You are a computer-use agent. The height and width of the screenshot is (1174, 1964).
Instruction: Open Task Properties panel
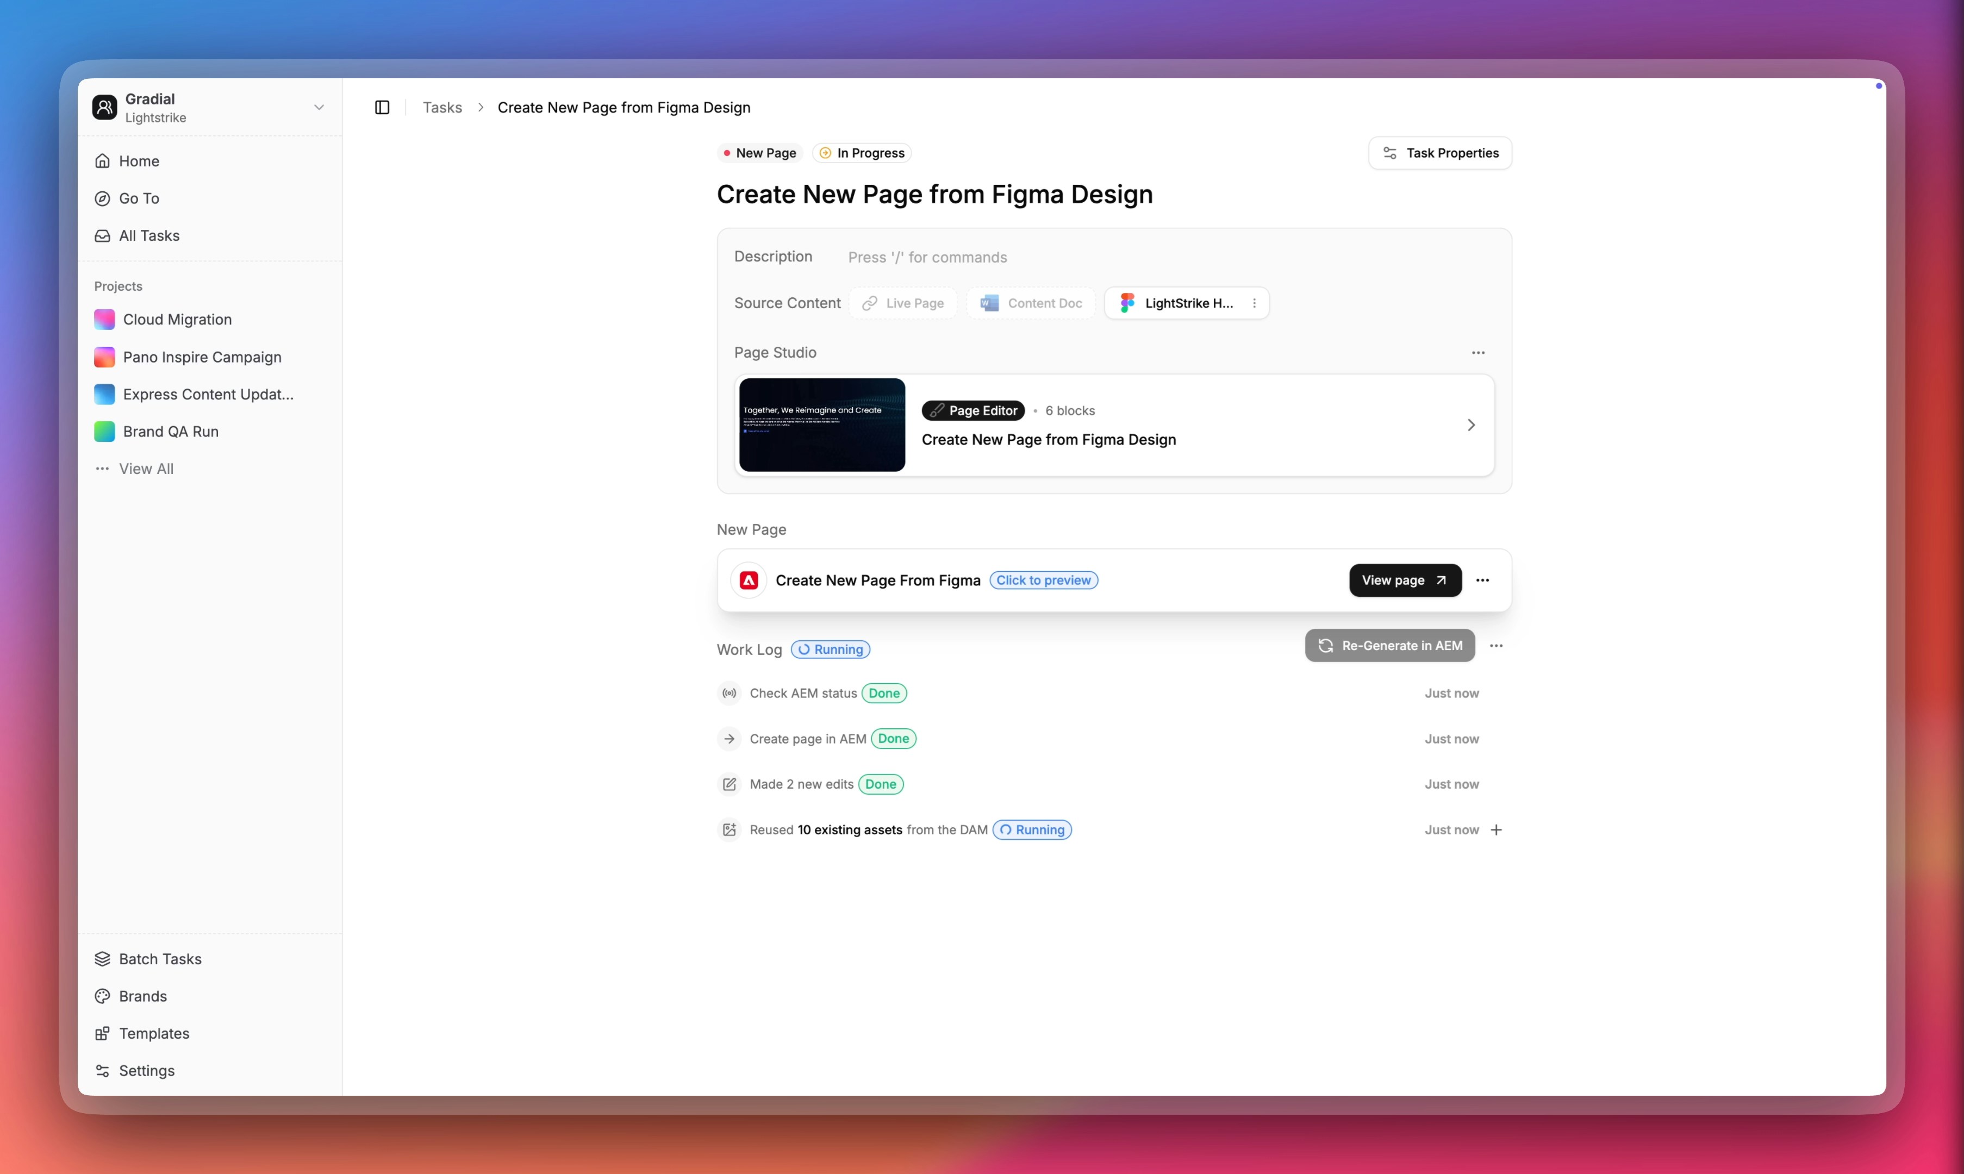click(x=1439, y=153)
